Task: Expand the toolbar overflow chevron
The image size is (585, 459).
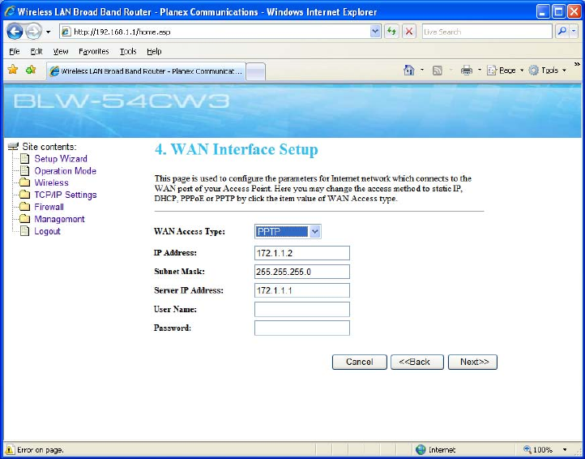Action: 577,64
